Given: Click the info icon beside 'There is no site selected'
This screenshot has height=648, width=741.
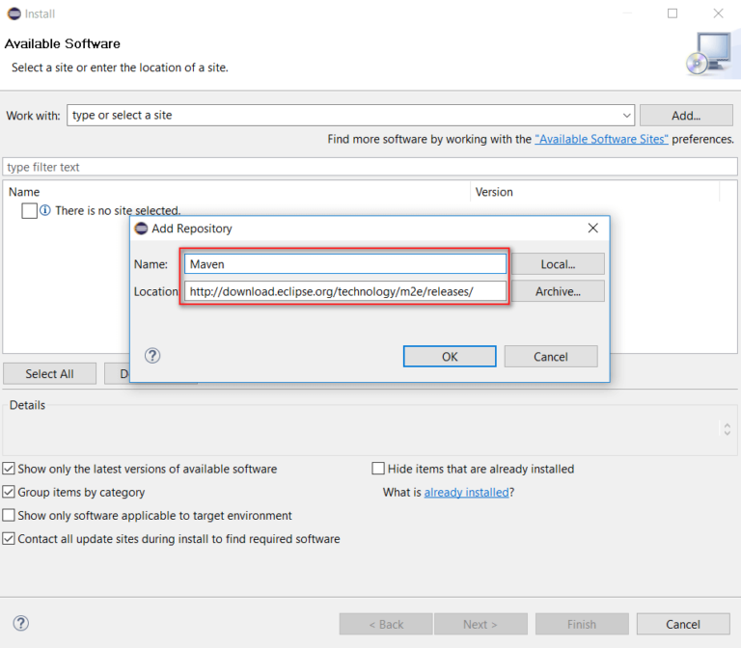Looking at the screenshot, I should point(45,210).
